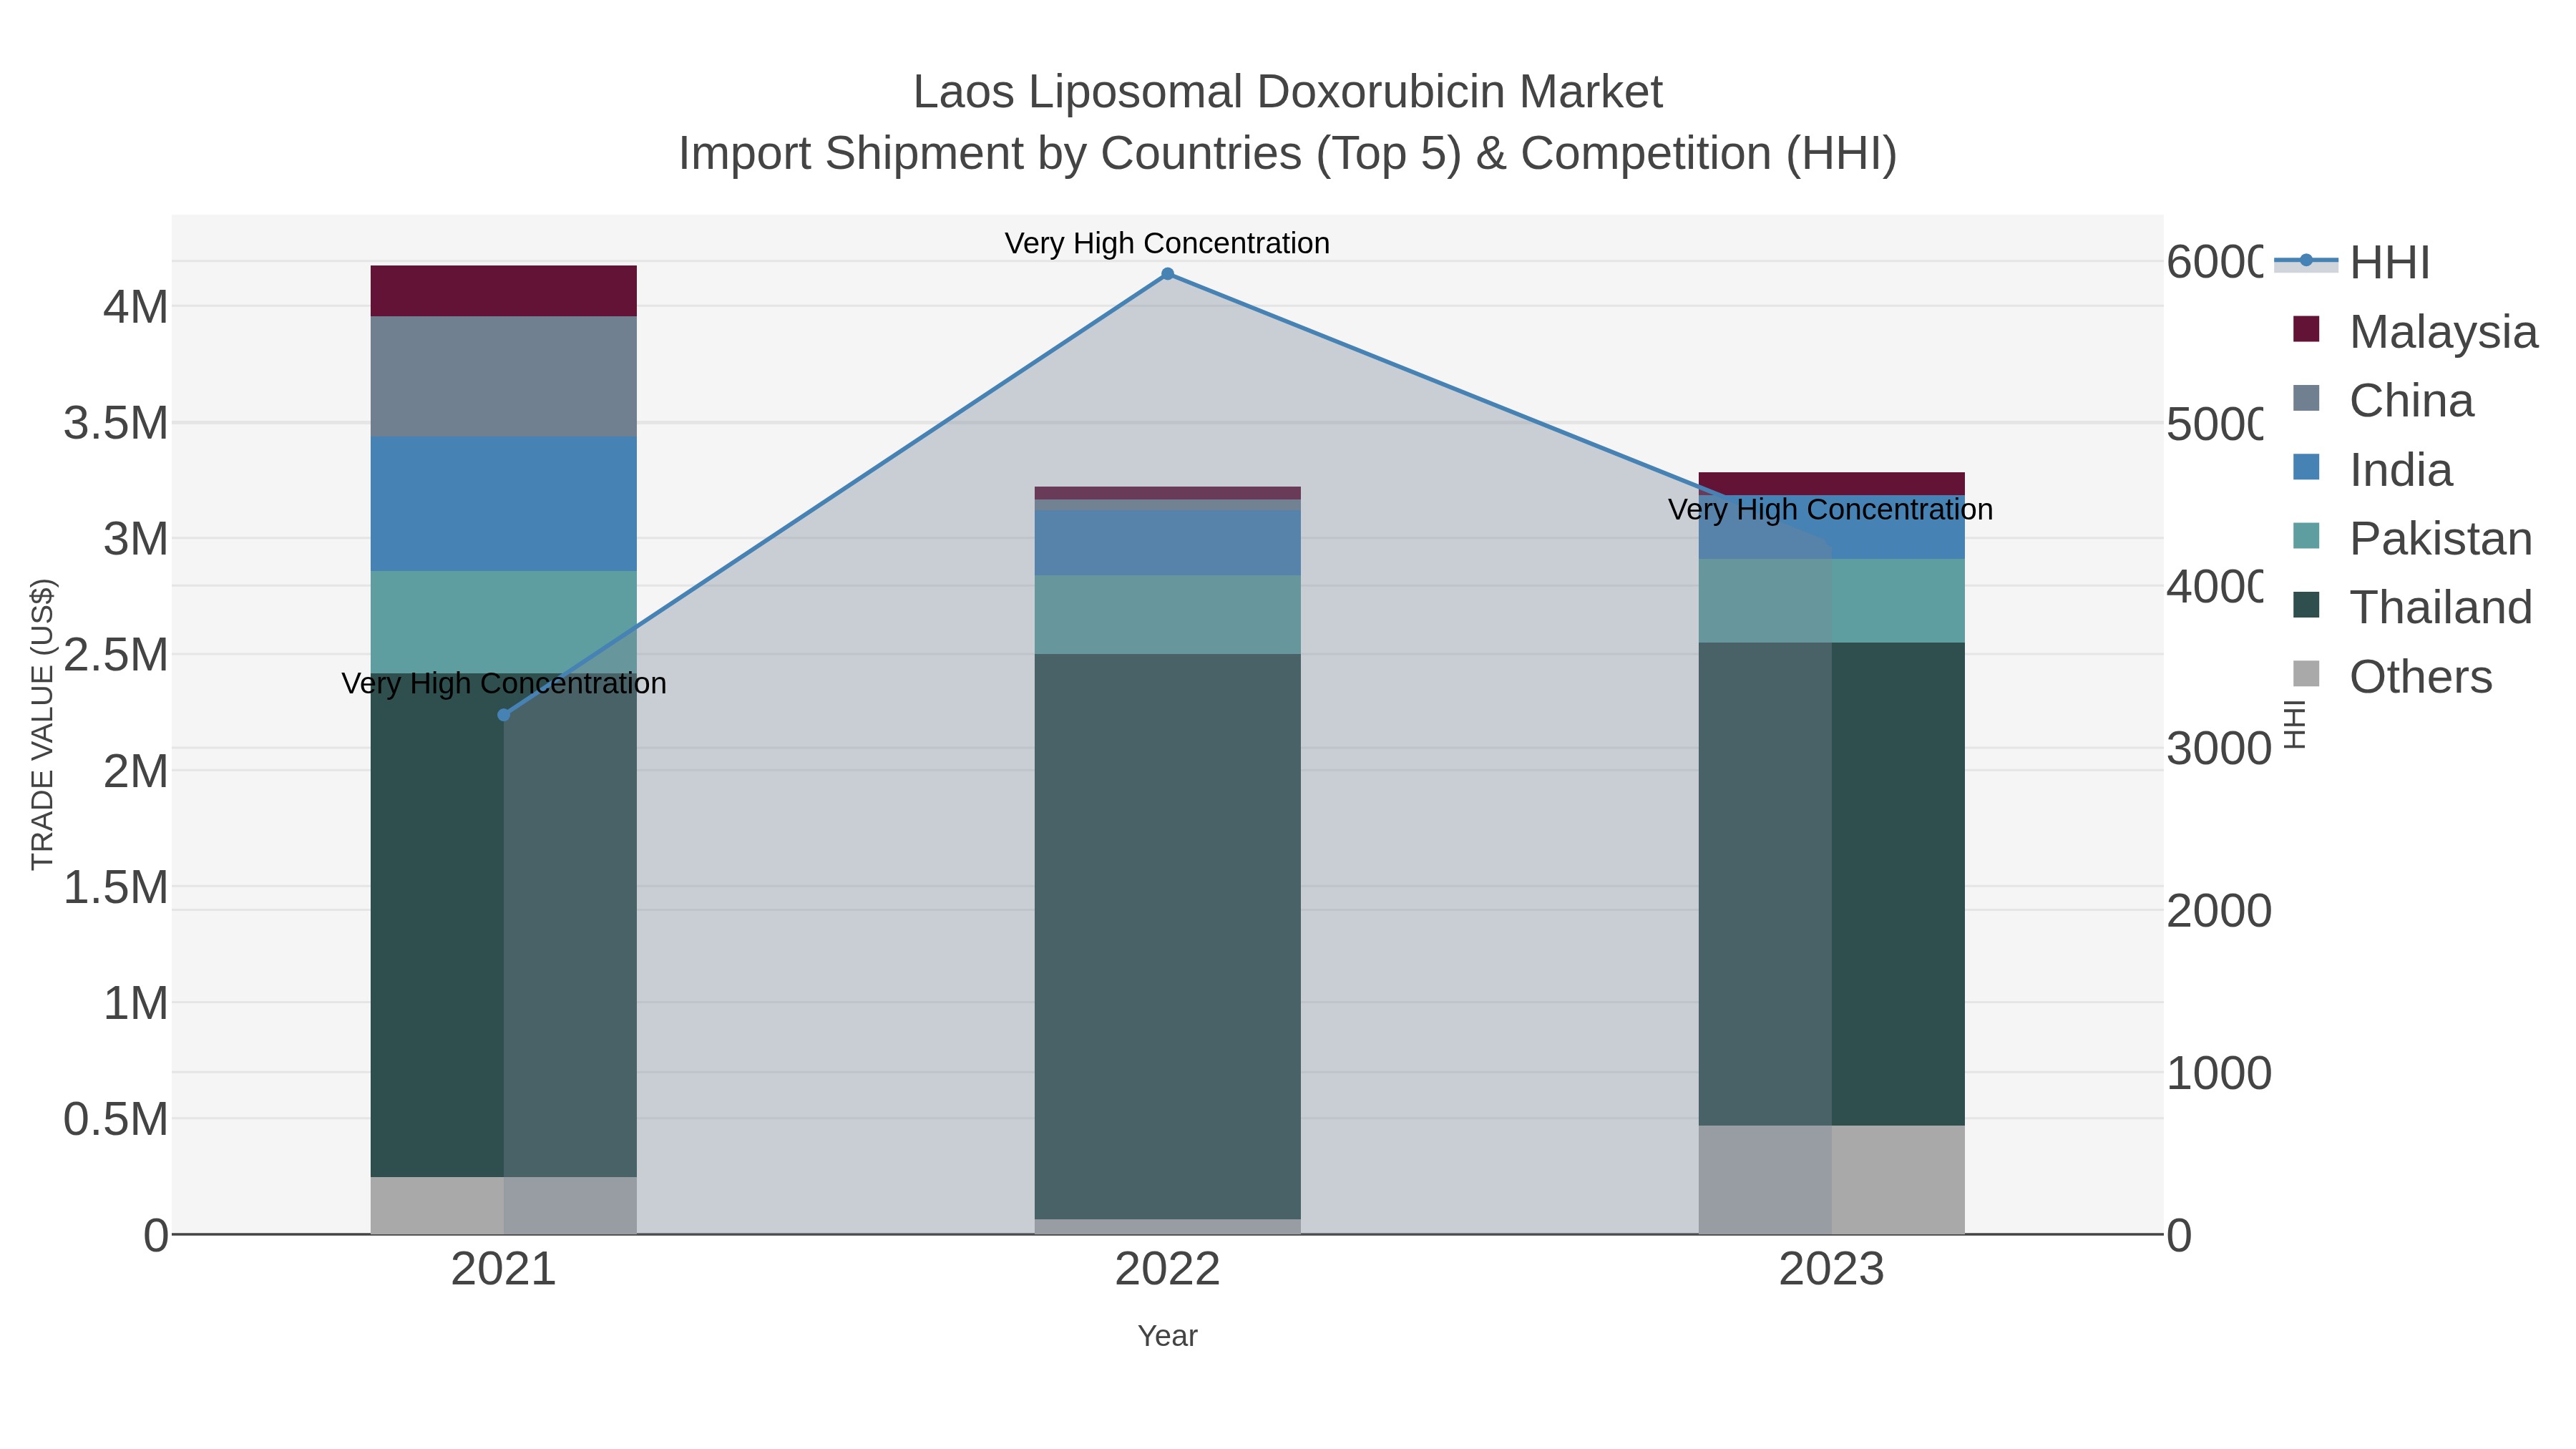Click 'Very High Concentration' label above 2022

pyautogui.click(x=1167, y=243)
